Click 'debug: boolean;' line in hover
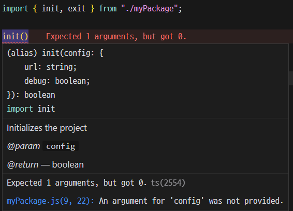The image size is (293, 211). [57, 81]
